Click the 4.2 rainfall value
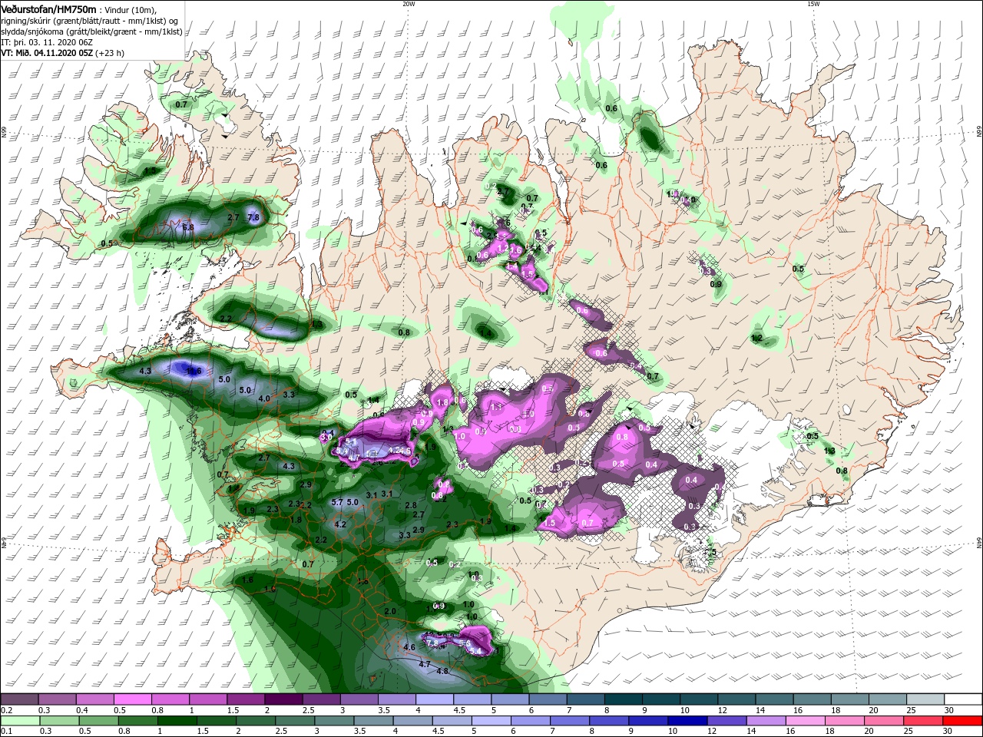 click(x=340, y=524)
